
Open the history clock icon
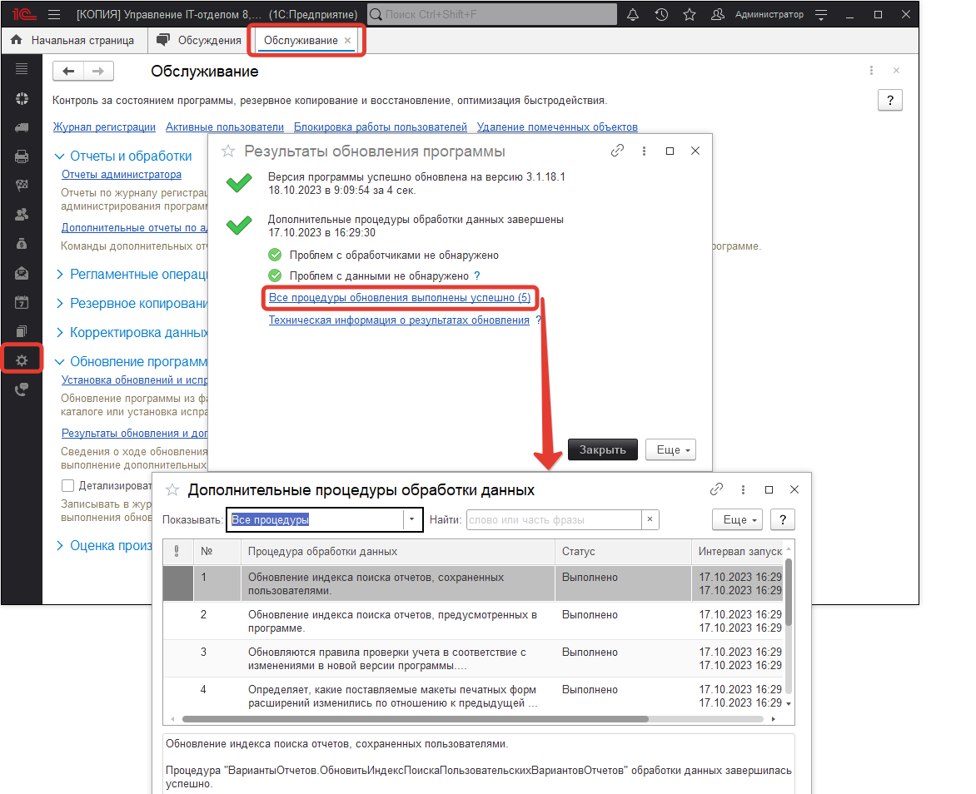(661, 15)
